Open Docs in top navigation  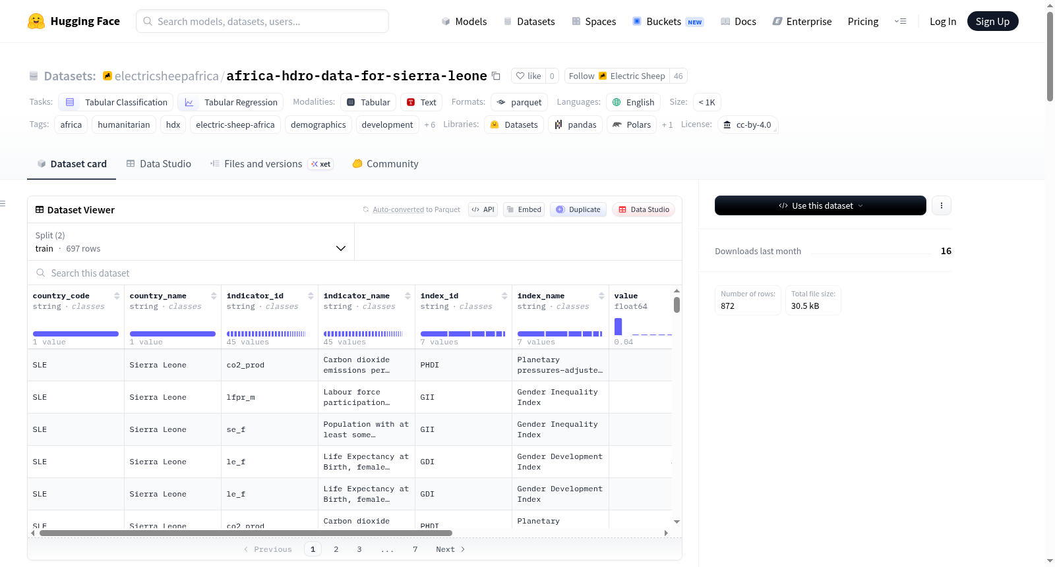pos(738,21)
